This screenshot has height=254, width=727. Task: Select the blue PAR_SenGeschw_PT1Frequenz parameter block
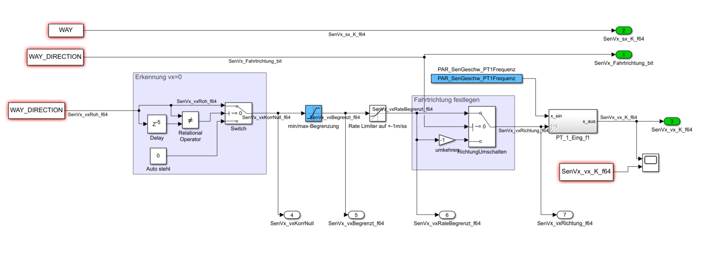pos(476,78)
